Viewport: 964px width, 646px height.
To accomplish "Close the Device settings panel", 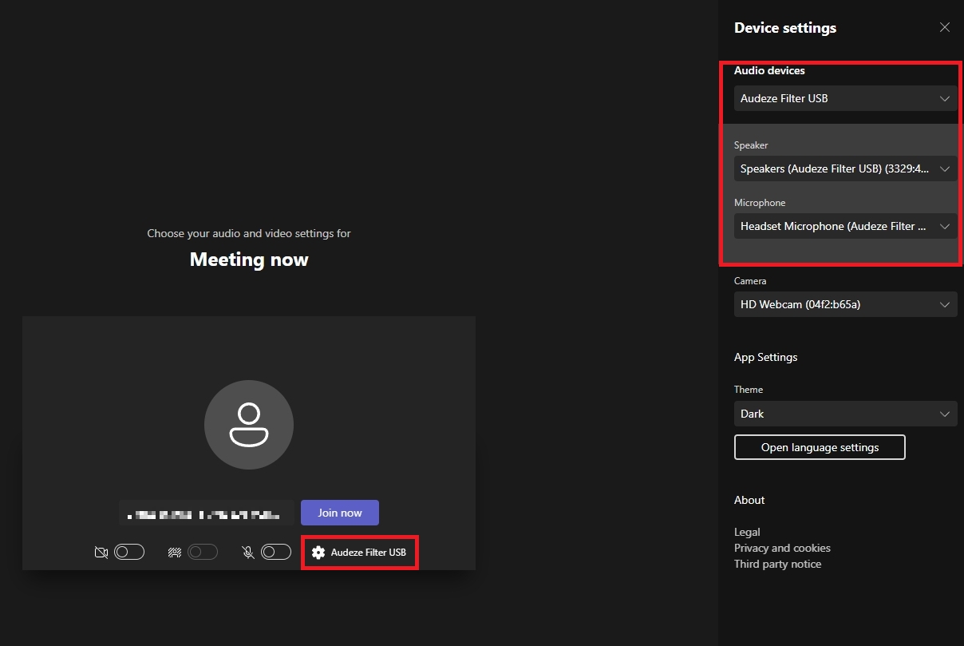I will click(x=945, y=27).
